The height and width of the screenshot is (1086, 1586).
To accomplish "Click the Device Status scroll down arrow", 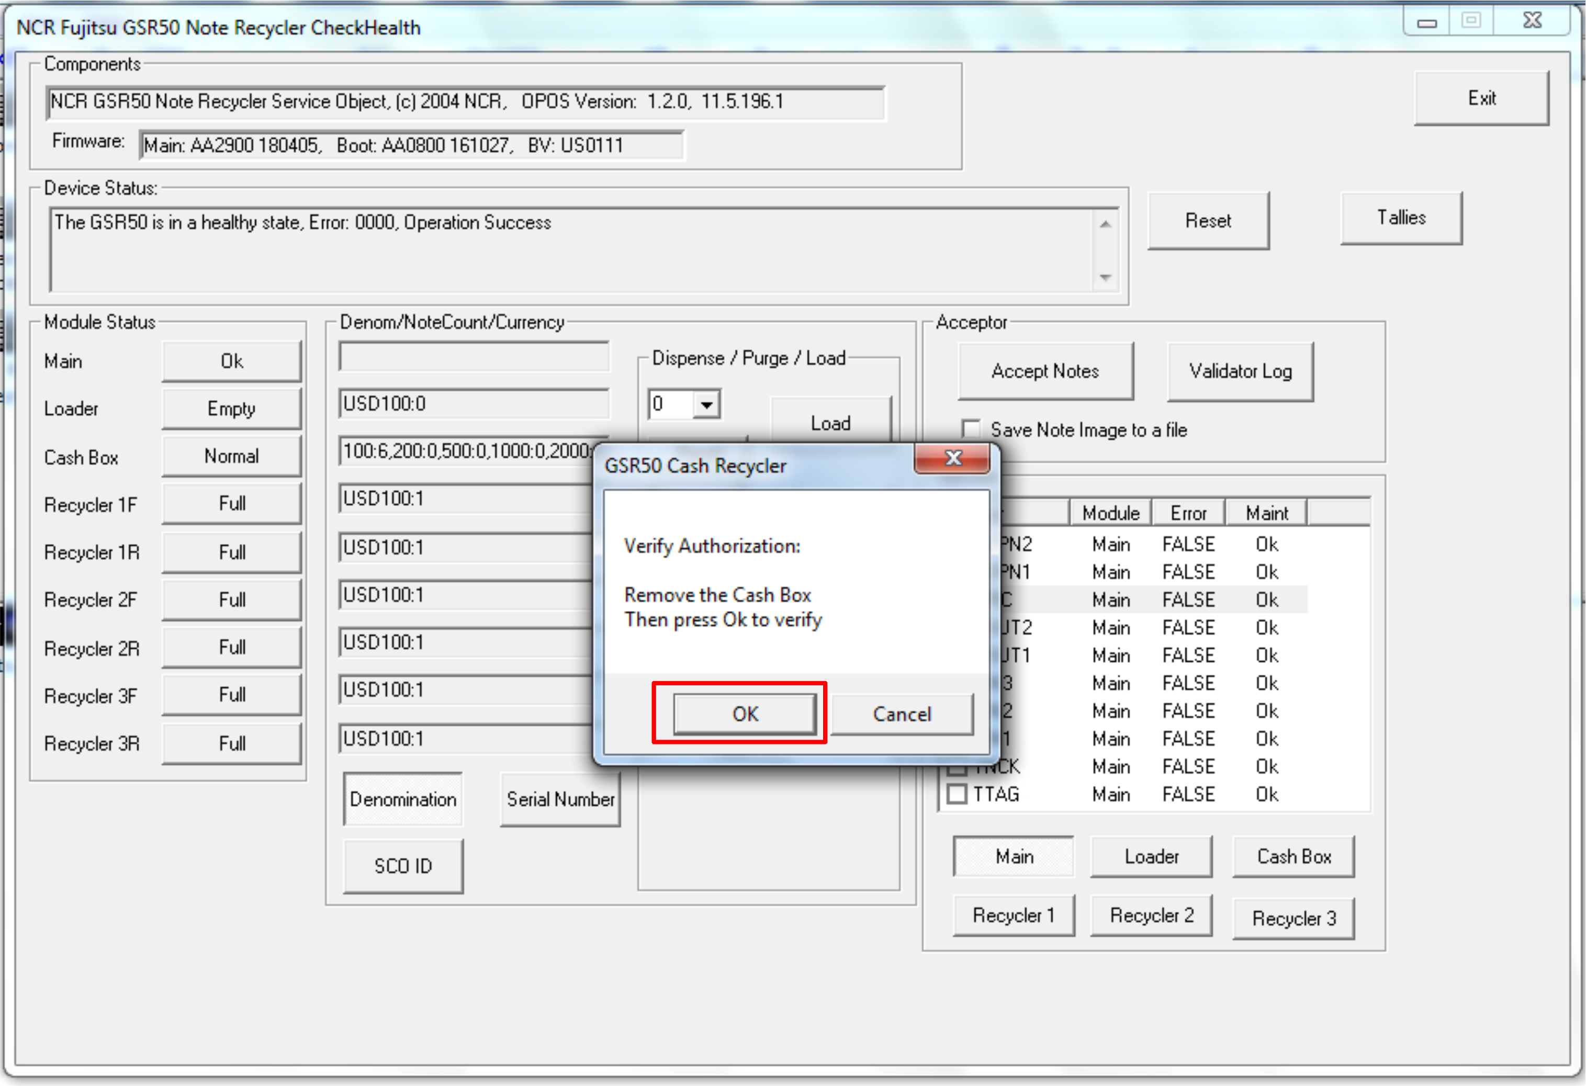I will point(1105,278).
